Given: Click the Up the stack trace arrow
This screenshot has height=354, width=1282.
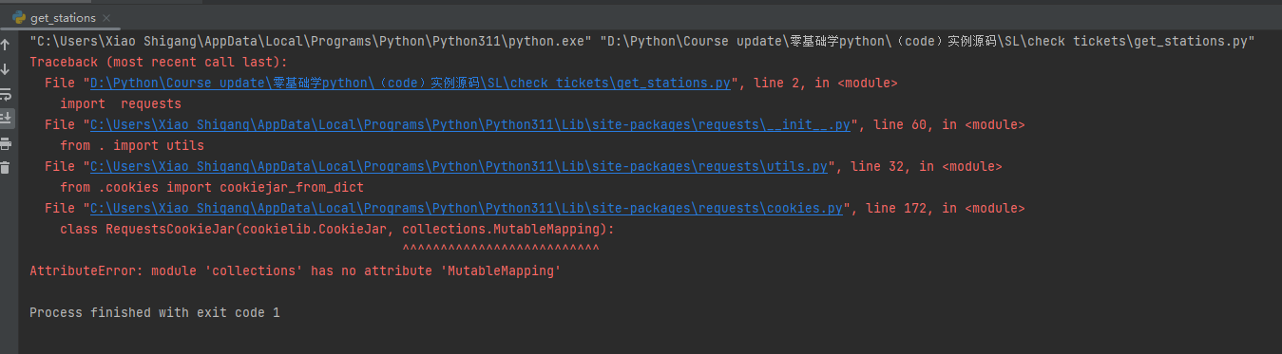Looking at the screenshot, I should (6, 45).
